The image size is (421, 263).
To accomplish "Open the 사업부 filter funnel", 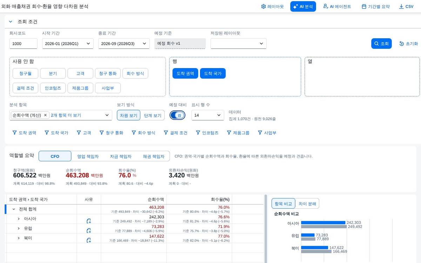I will (x=267, y=133).
